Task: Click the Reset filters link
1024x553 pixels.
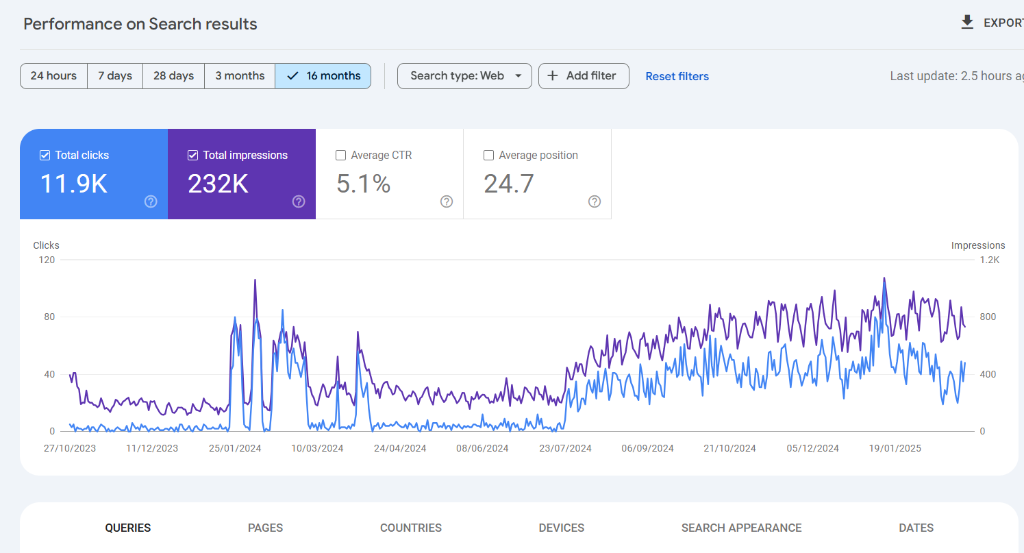Action: (x=677, y=77)
